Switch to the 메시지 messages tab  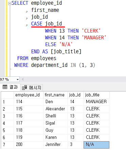(32, 88)
